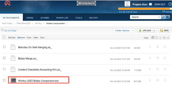The image size is (172, 93).
Task: Expand breadcrumb arrow after PRAGMAUSER
Action: pos(33,23)
